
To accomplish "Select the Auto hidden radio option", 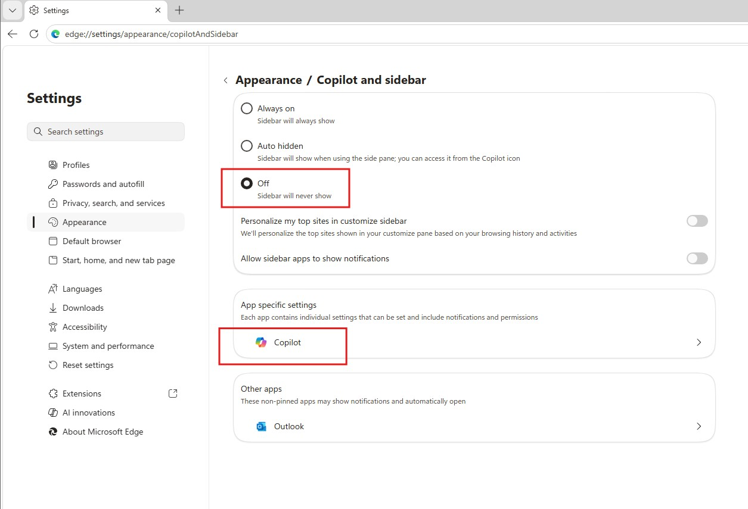I will click(246, 146).
